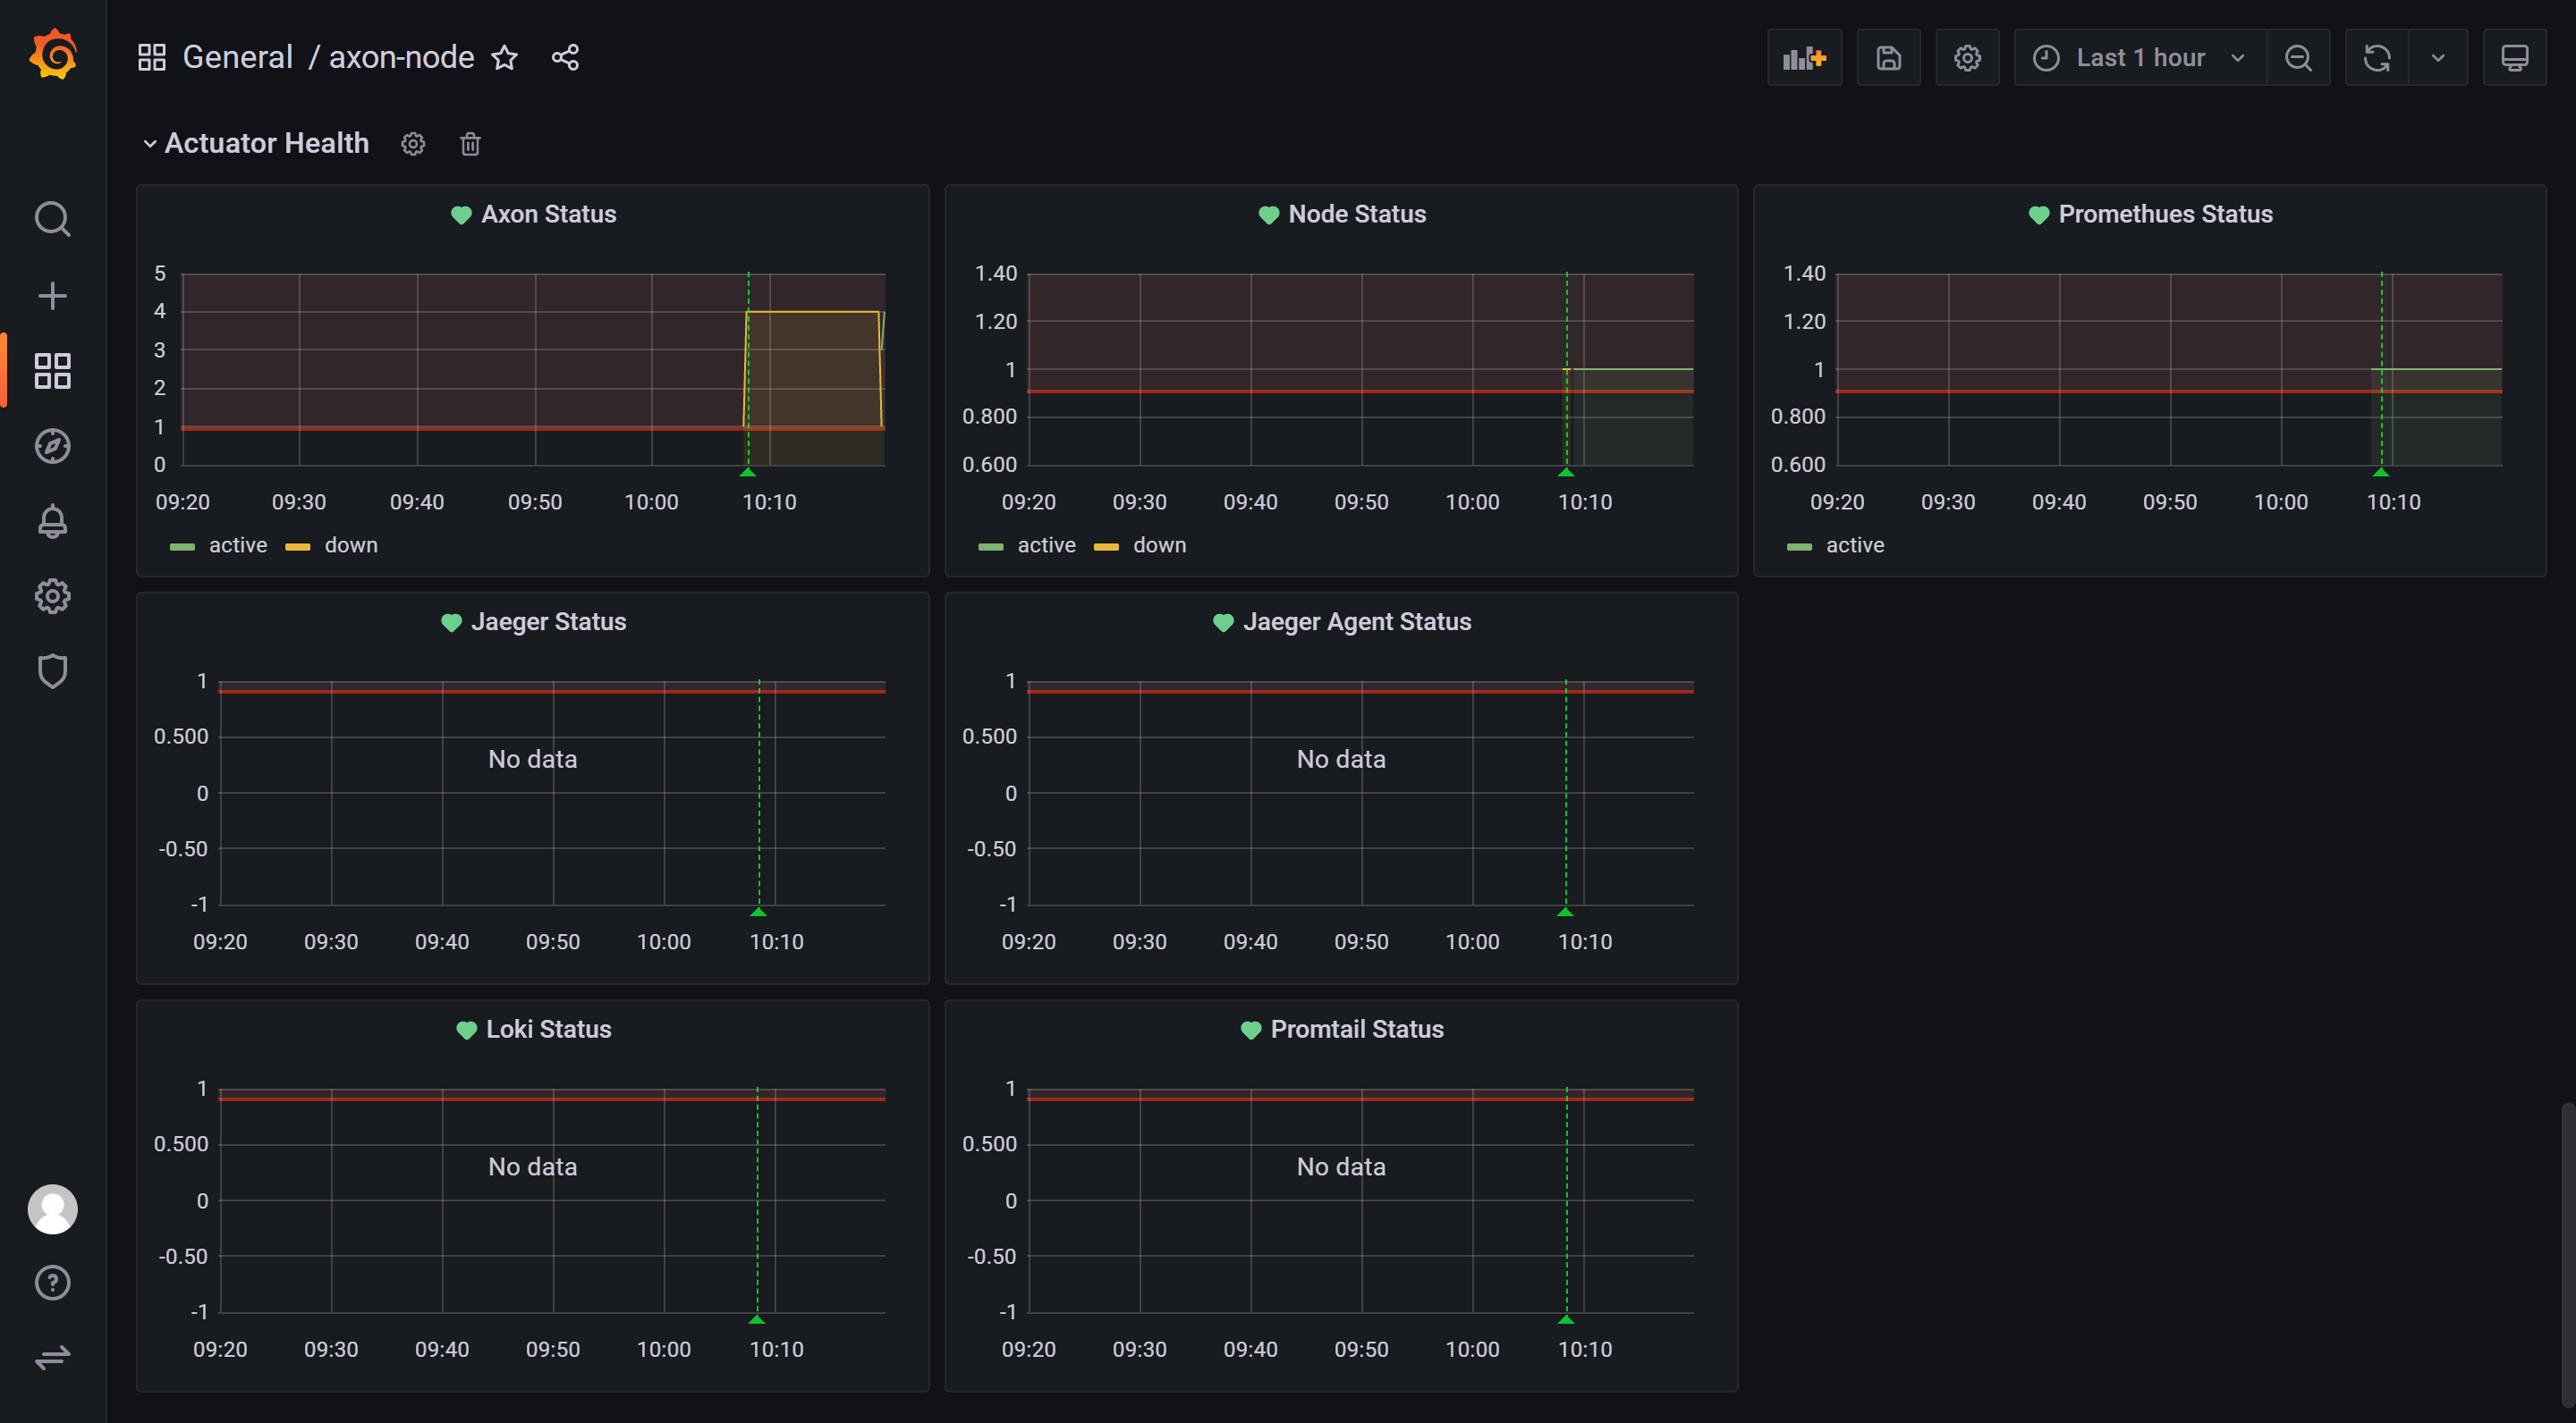Viewport: 2576px width, 1423px height.
Task: Click the Add panel icon
Action: coord(1803,58)
